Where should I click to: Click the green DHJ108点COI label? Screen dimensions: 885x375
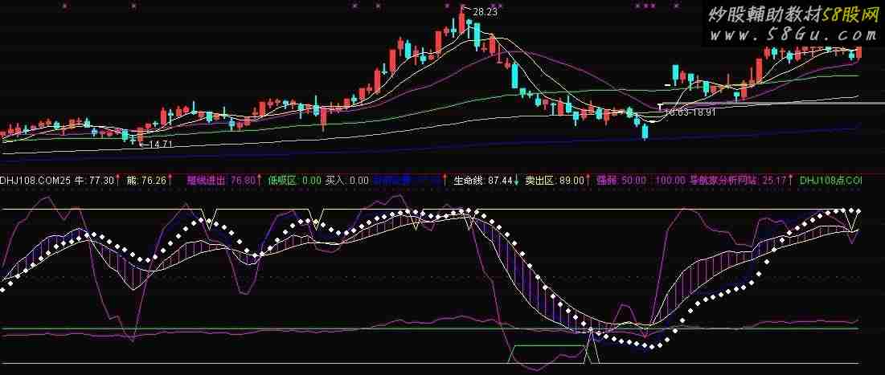coord(831,181)
